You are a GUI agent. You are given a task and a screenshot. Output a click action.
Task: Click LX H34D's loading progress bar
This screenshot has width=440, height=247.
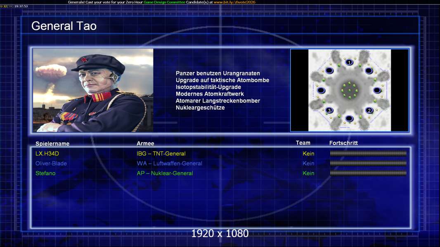click(x=368, y=154)
